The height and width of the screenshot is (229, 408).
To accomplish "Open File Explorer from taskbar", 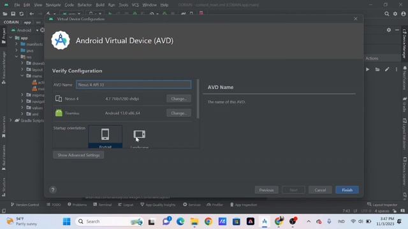I will [x=194, y=221].
